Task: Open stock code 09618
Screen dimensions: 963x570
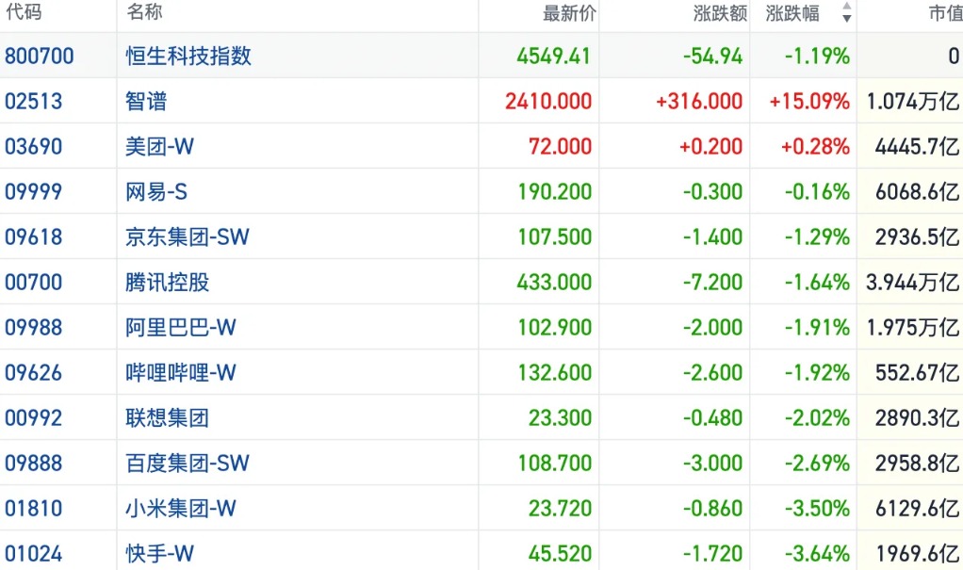Action: [x=33, y=237]
